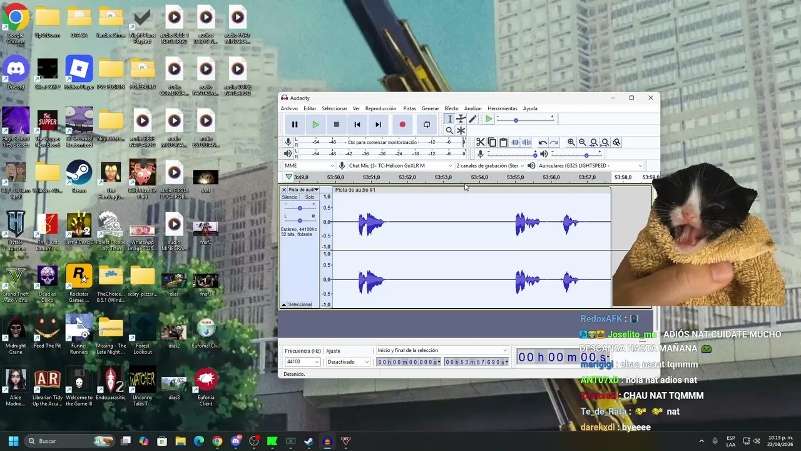The height and width of the screenshot is (451, 801).
Task: Fit selection to window width
Action: point(594,142)
